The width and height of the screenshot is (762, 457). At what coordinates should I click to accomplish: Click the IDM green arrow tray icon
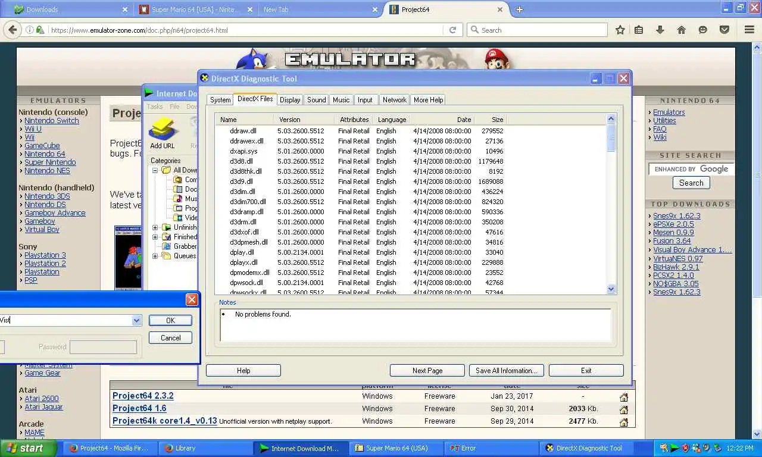674,448
